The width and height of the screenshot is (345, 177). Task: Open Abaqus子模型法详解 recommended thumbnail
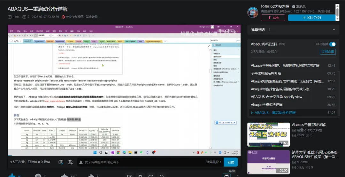pyautogui.click(x=268, y=134)
